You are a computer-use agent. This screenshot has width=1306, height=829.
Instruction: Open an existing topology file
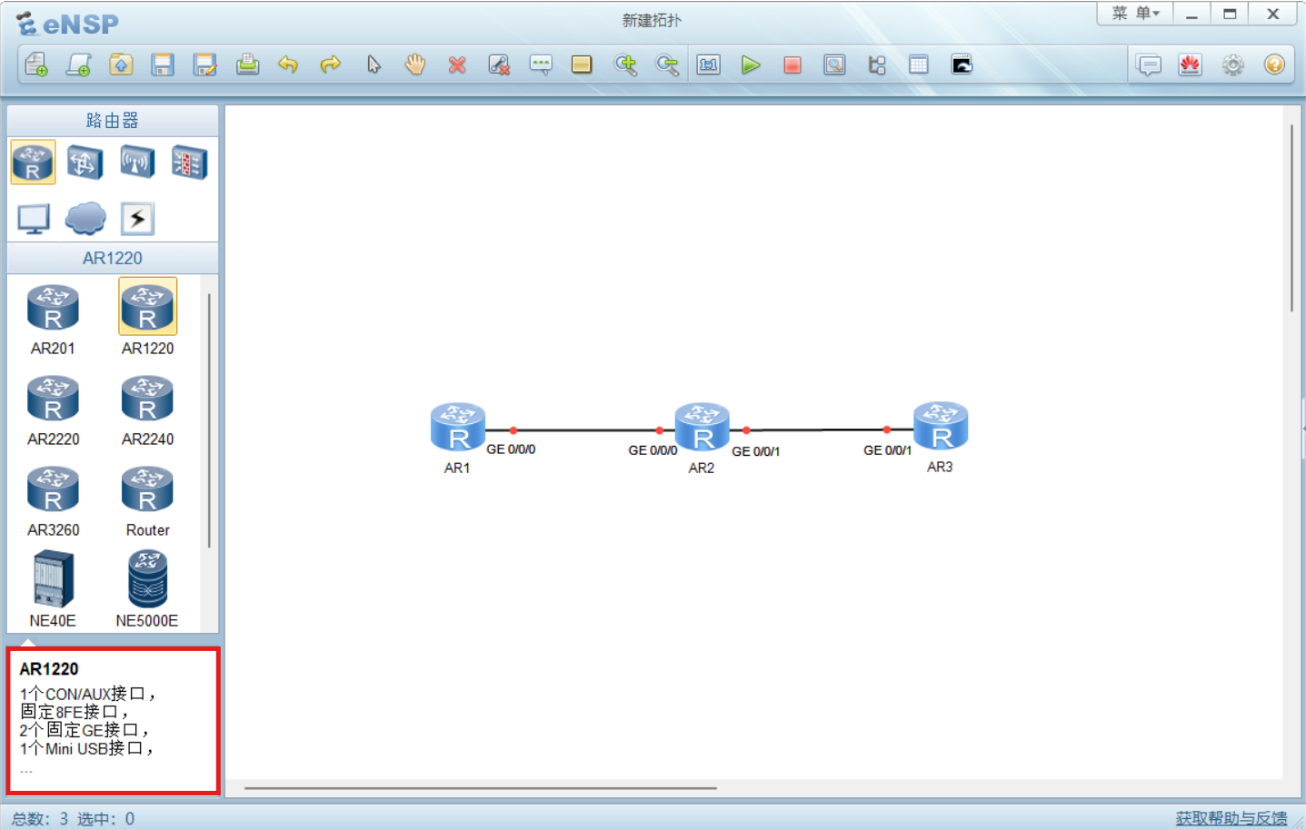[121, 64]
